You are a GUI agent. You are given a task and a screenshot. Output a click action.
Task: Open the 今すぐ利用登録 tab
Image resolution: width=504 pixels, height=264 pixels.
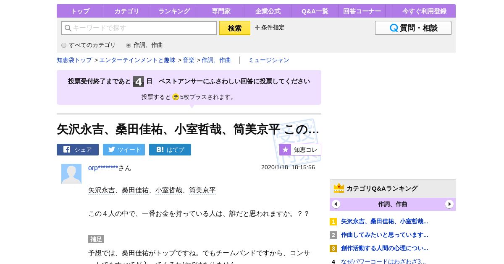(x=424, y=11)
